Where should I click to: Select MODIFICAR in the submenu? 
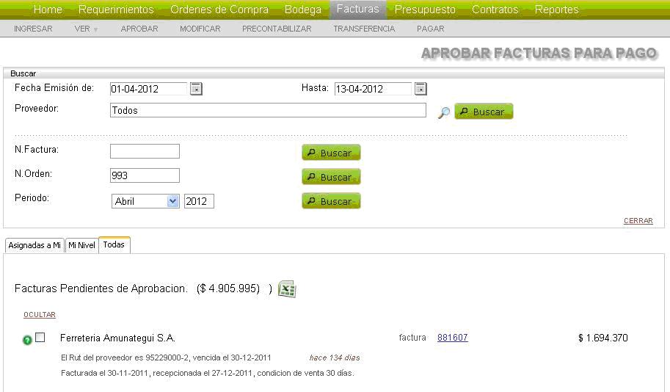point(200,29)
